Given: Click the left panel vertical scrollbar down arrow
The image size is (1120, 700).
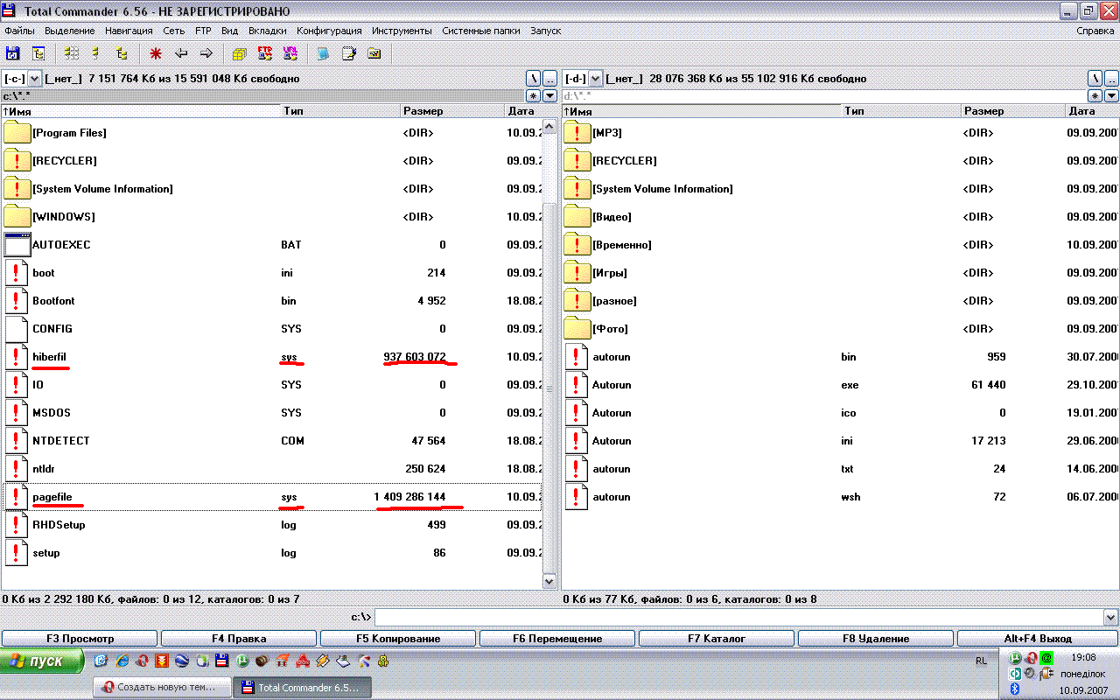Looking at the screenshot, I should (549, 581).
